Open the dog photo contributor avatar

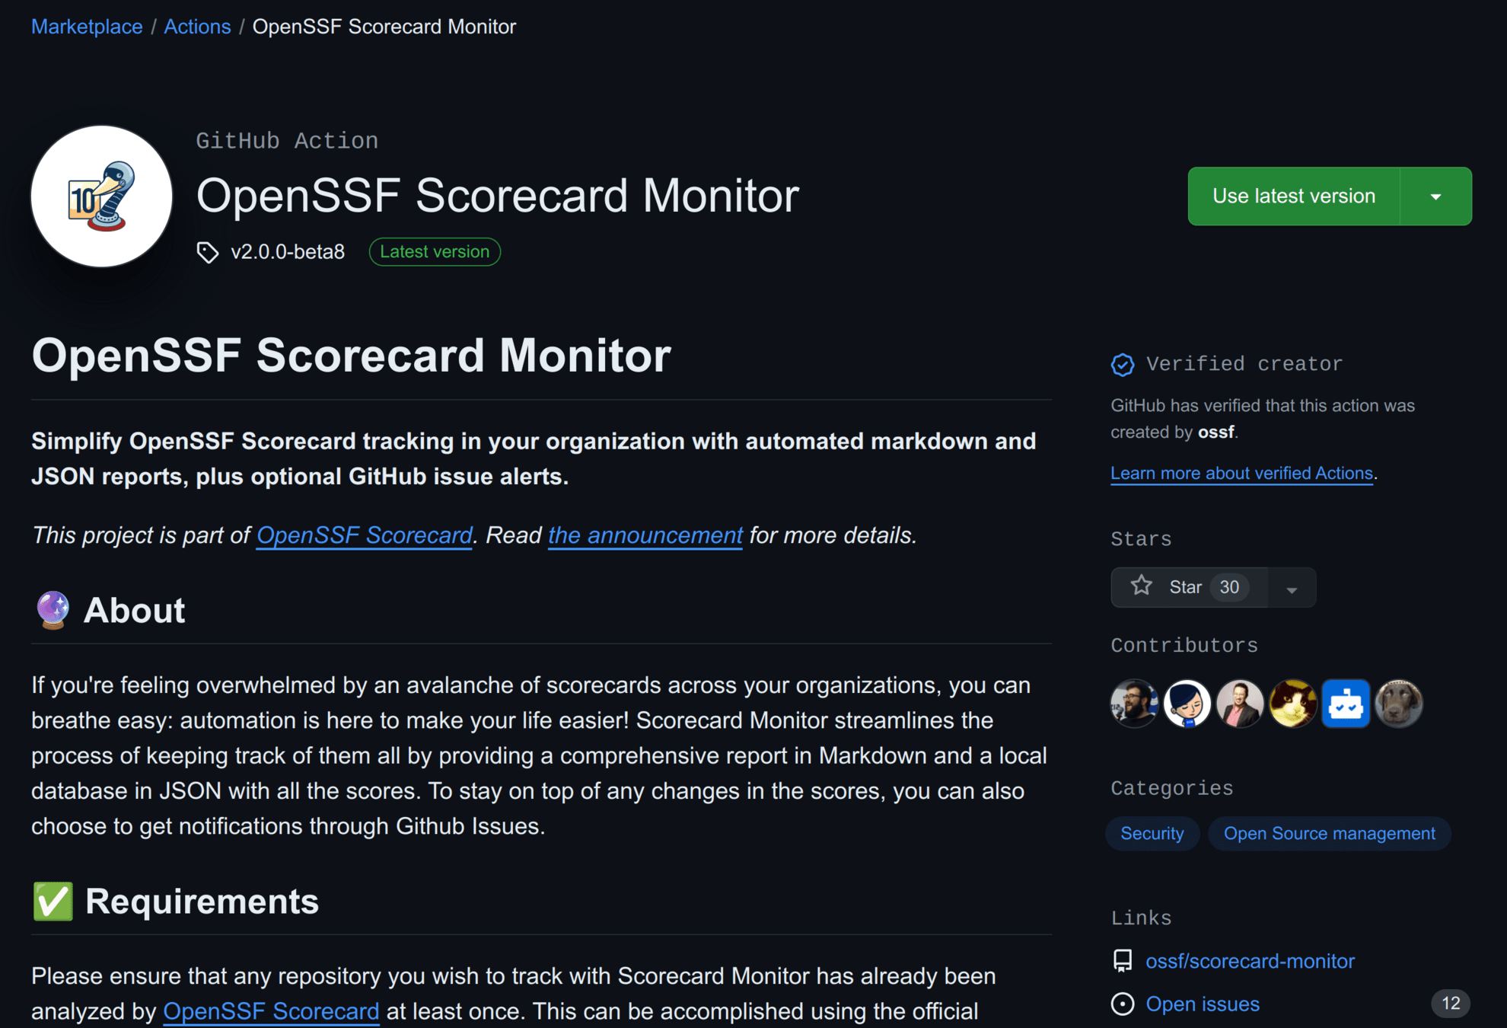(x=1399, y=704)
